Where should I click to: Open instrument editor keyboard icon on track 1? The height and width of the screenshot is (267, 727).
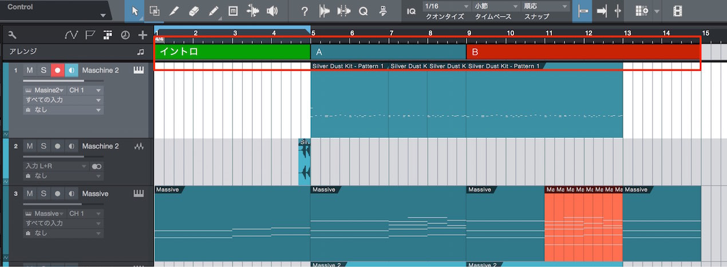tap(139, 70)
